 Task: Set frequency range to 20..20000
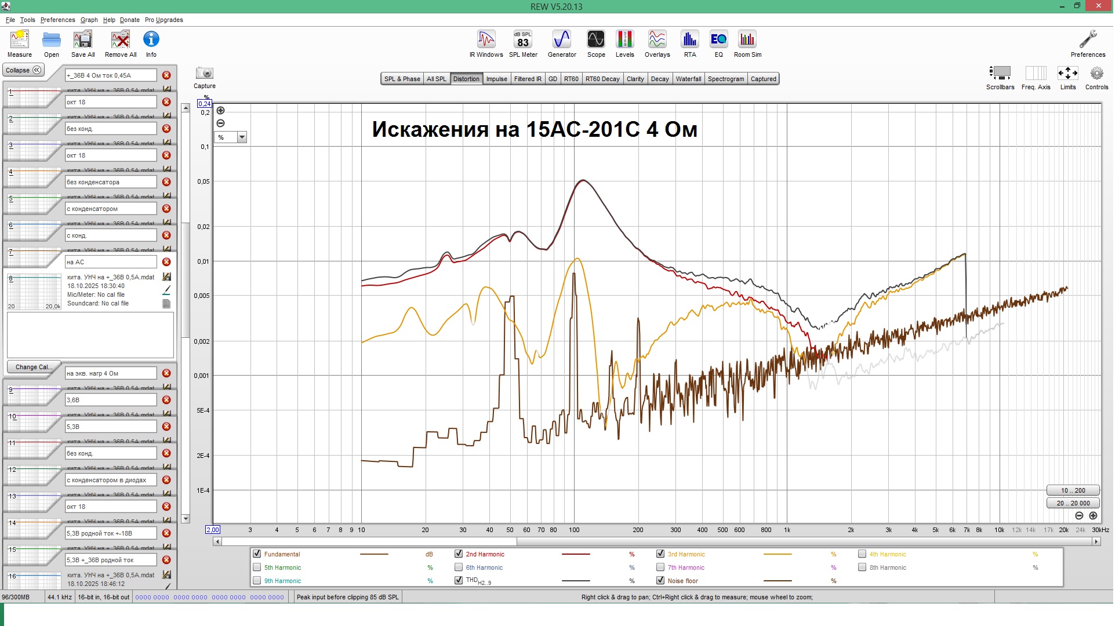click(x=1072, y=503)
